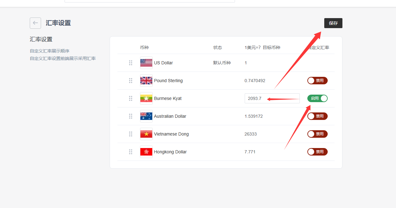
Task: Click drag handle for Vietnamese Dong row
Action: tap(131, 134)
